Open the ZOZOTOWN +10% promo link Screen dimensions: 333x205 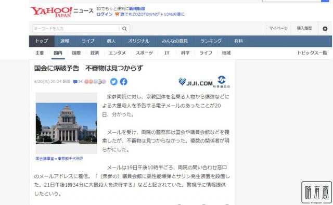152,14
